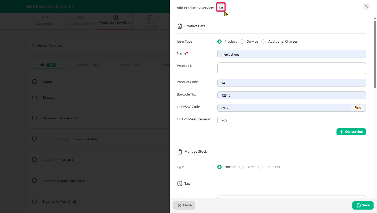Open Customer / Vendor navigation icon
Image resolution: width=377 pixels, height=213 pixels.
tap(80, 18)
